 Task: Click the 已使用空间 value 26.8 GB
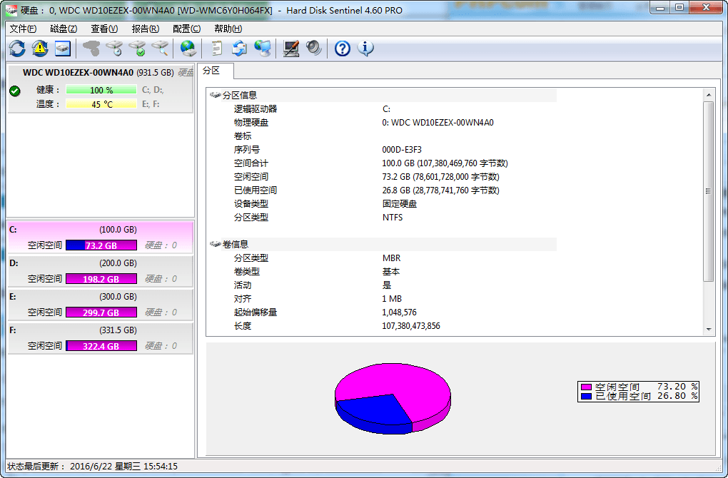tap(440, 190)
